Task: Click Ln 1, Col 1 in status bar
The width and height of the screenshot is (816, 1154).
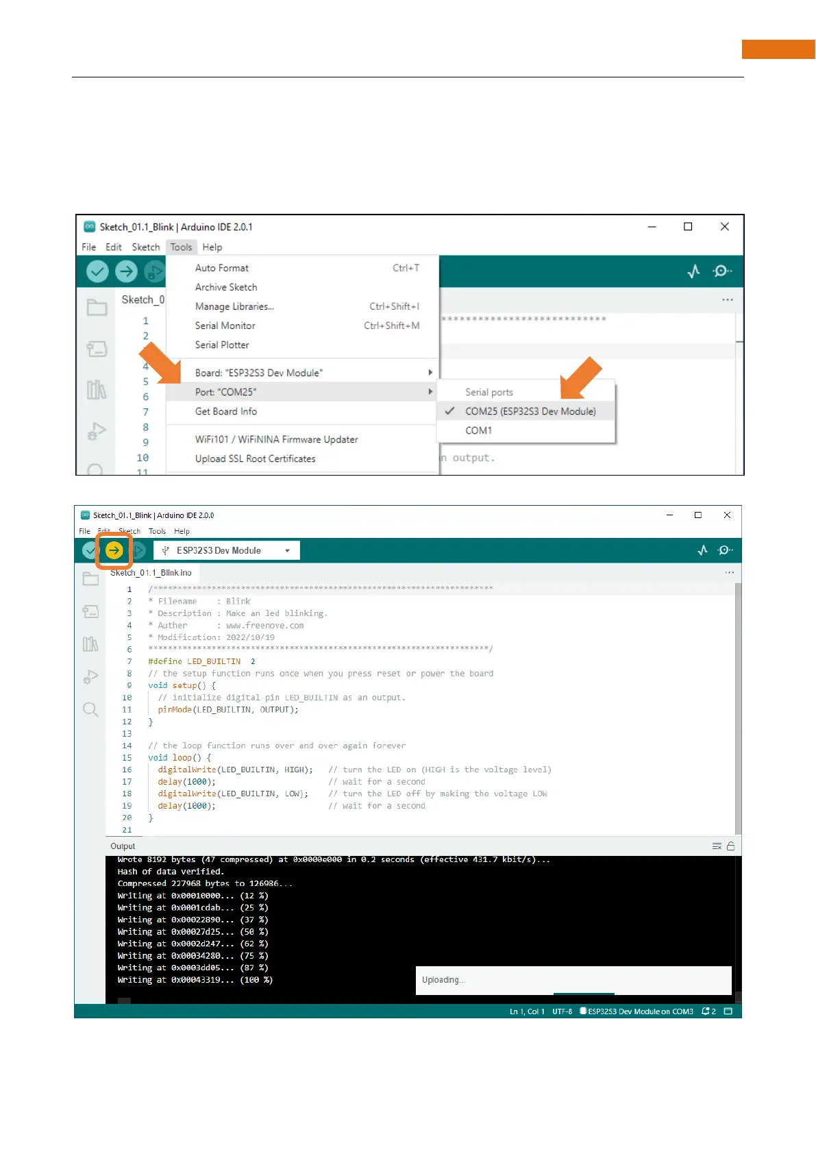Action: (x=527, y=1011)
